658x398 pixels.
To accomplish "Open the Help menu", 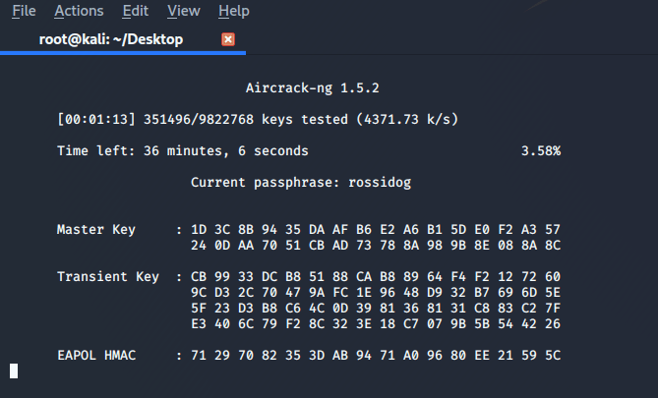I will (233, 11).
